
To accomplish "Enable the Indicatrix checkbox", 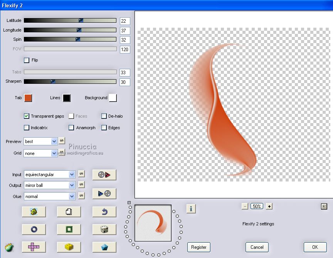I will click(27, 128).
